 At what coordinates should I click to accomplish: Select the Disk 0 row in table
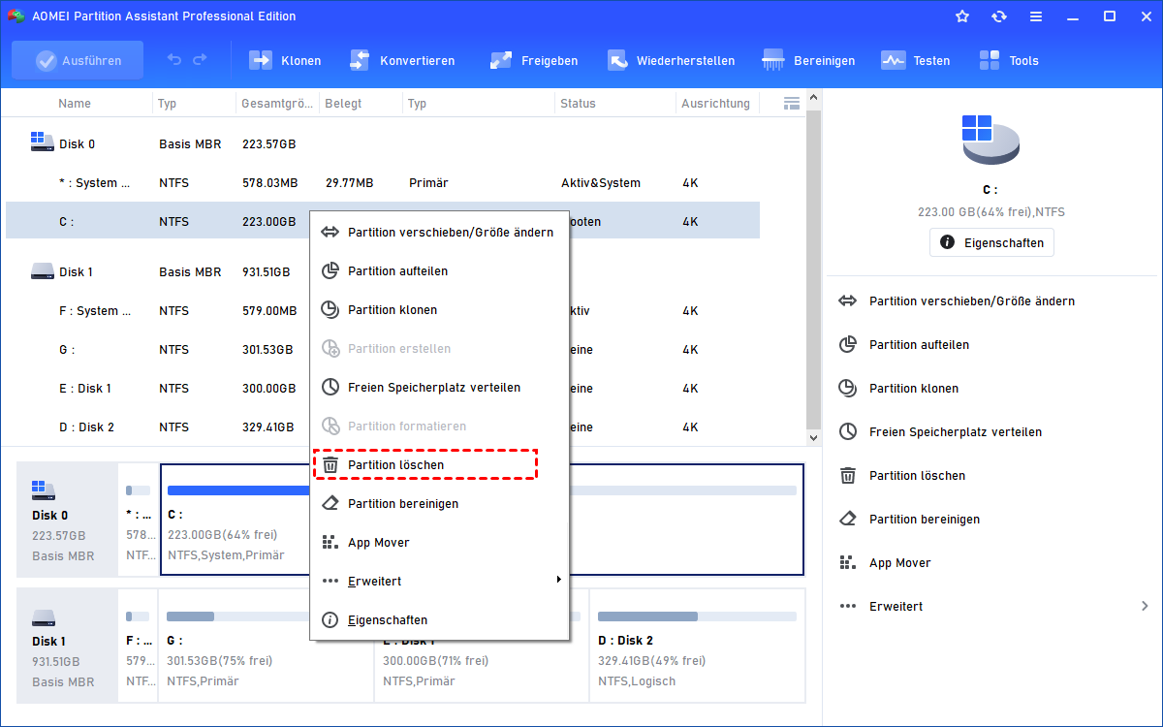(x=383, y=144)
